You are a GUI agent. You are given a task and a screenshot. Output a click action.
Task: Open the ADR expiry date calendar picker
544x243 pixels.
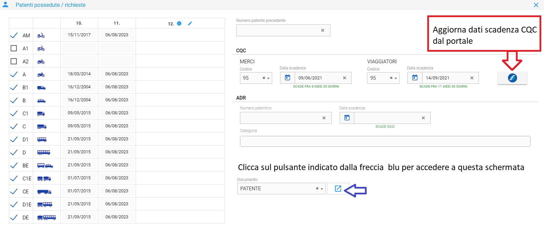347,118
